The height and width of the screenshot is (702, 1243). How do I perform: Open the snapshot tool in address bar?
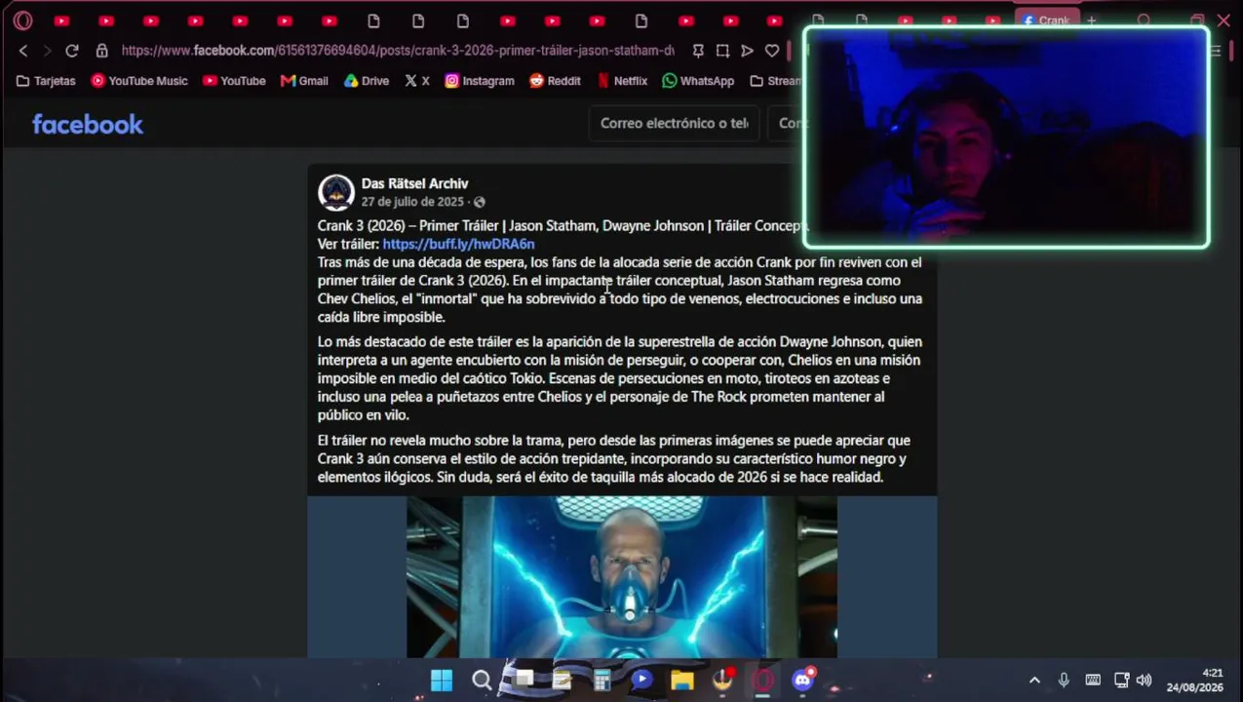[722, 51]
